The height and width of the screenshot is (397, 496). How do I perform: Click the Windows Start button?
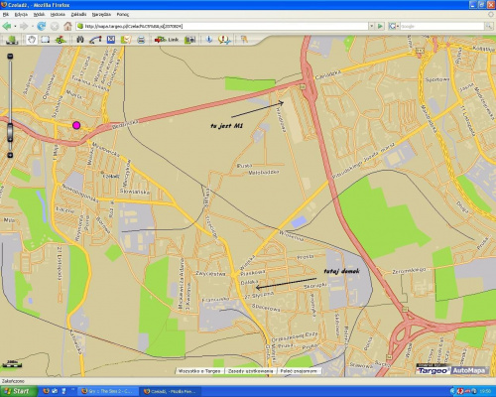pos(18,391)
